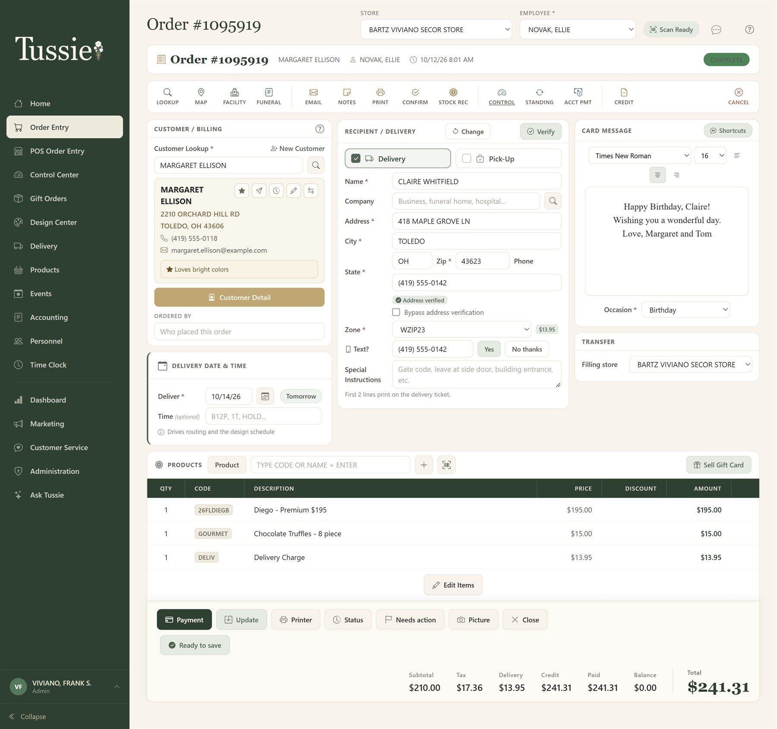Search the customer lookup magnifier
This screenshot has height=729, width=777.
316,165
